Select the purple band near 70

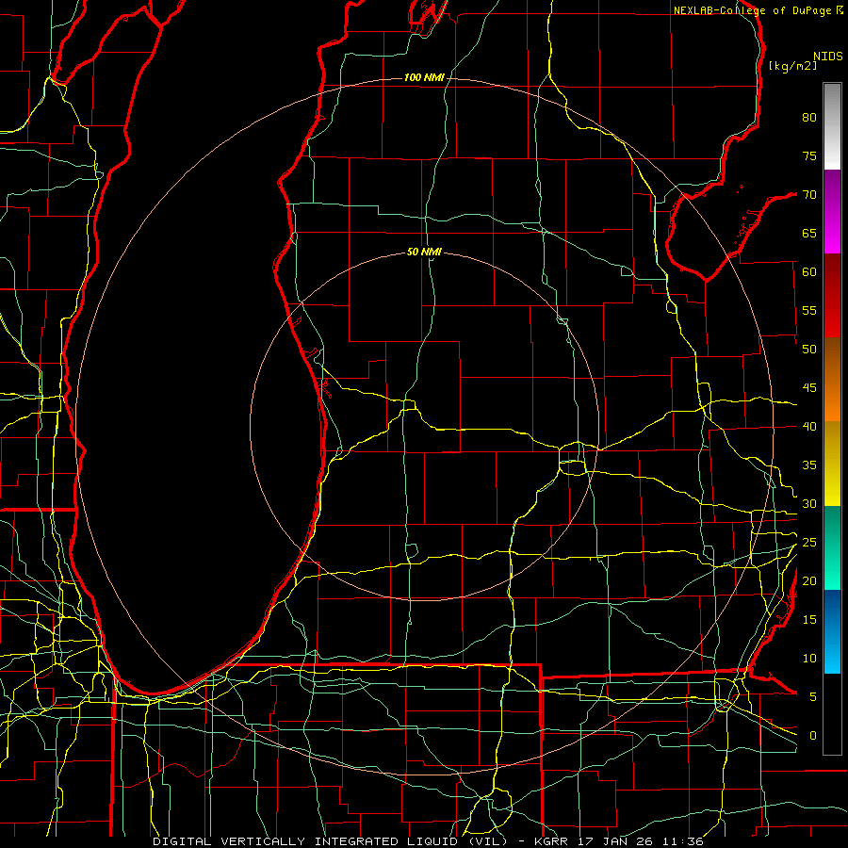click(x=832, y=193)
